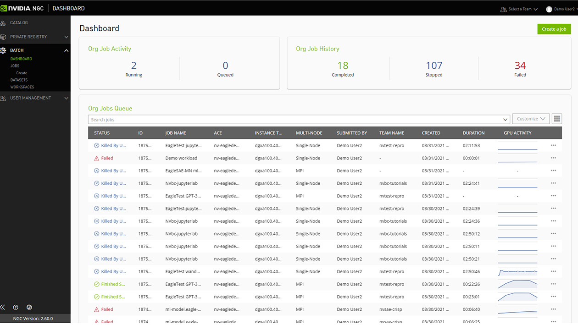Click the GPU activity sparkline on EagleTest wand job

point(517,271)
